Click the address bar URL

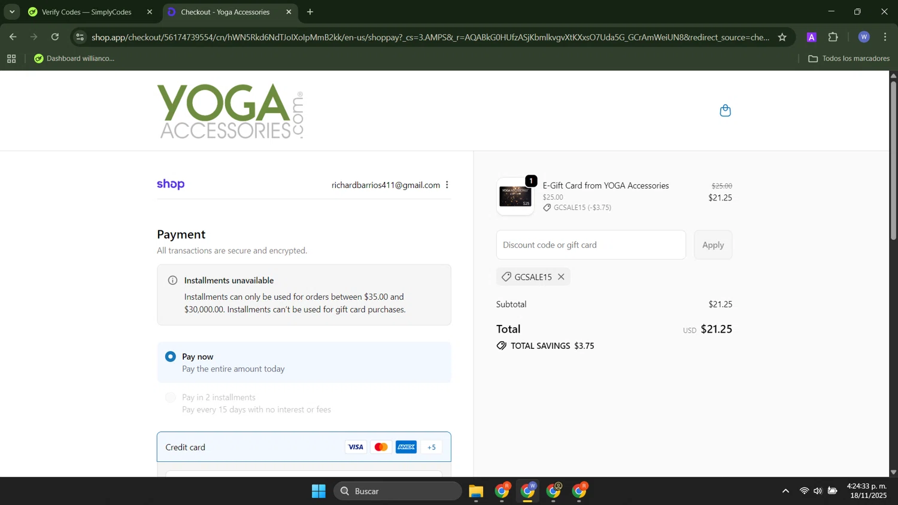point(430,37)
